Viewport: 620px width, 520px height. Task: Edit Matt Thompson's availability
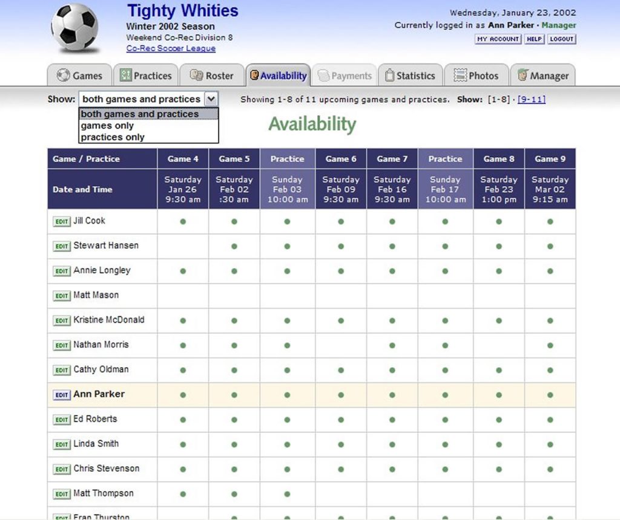(62, 494)
